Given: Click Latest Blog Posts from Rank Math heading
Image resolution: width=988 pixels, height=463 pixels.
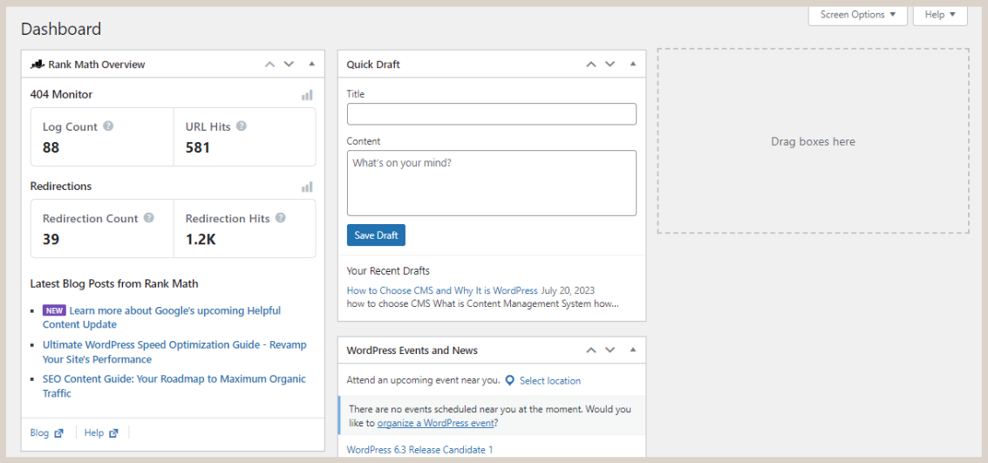Looking at the screenshot, I should tap(114, 283).
